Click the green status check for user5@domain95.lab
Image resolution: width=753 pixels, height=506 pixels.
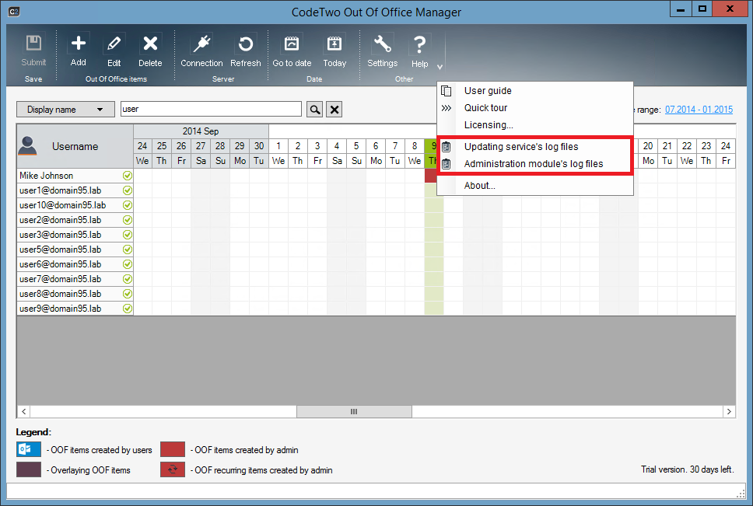tap(128, 250)
